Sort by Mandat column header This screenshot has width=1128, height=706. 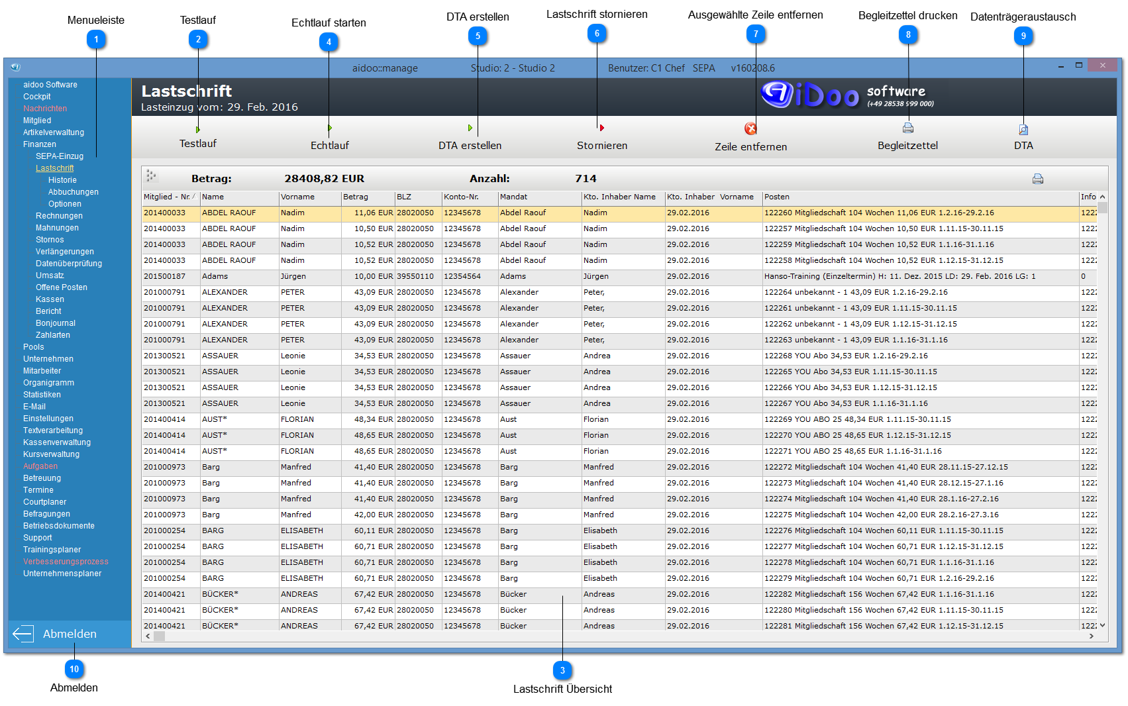539,197
